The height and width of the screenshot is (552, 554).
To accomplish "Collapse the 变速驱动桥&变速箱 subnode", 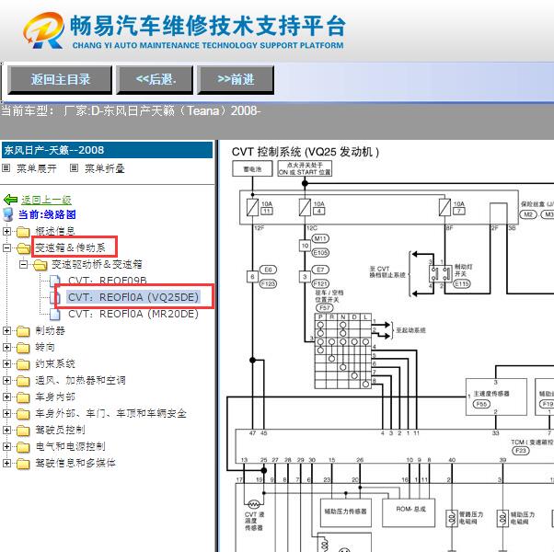I will (23, 265).
